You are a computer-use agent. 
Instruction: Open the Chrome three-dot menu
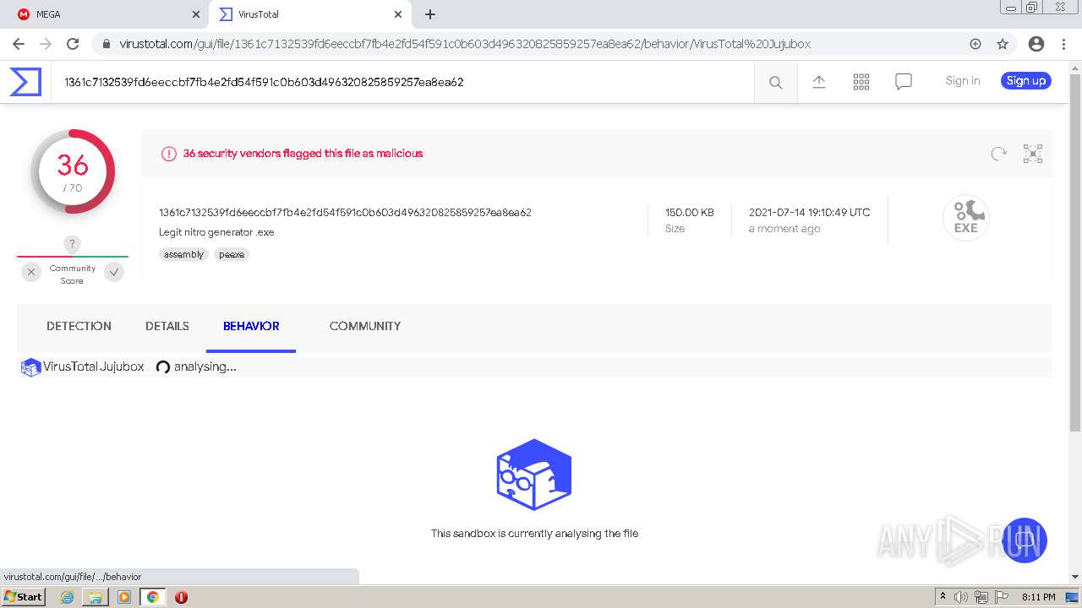1063,44
